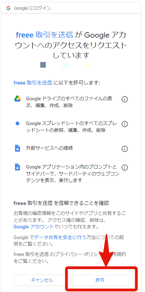This screenshot has width=145, height=292.
Task: Open info icon for 外部サービスへの接続
Action: coord(125,149)
